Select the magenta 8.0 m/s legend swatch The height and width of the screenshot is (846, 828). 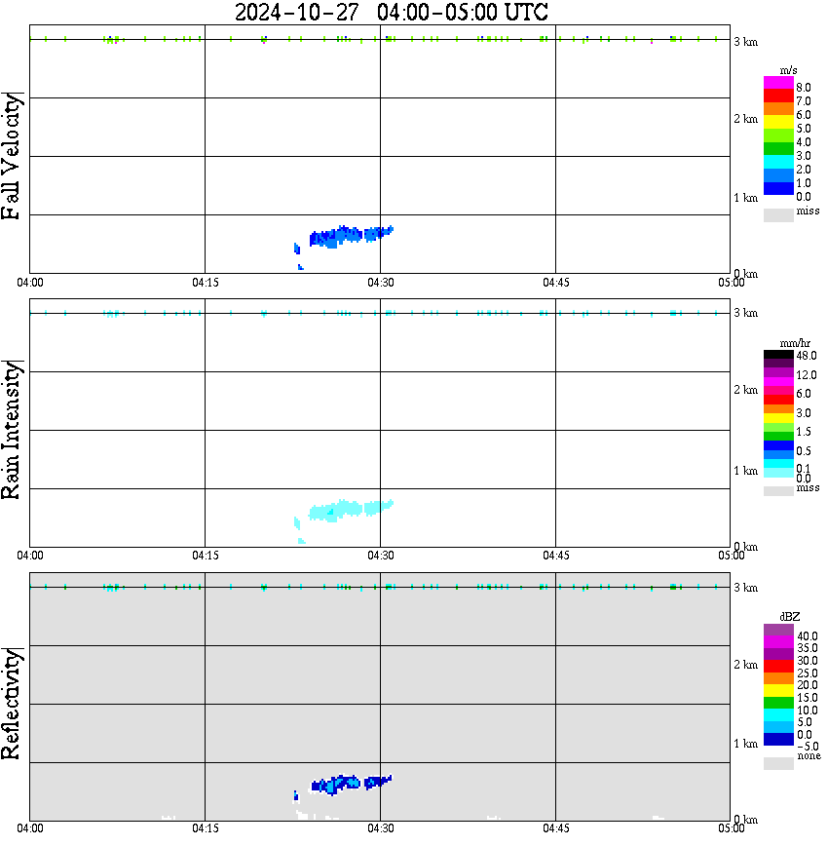[778, 83]
